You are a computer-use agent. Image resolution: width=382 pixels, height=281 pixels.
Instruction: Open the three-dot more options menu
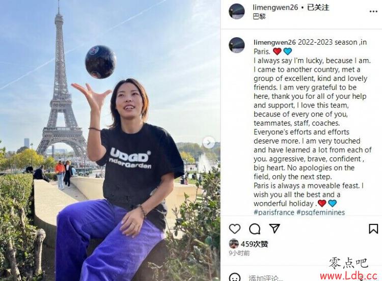(x=373, y=11)
